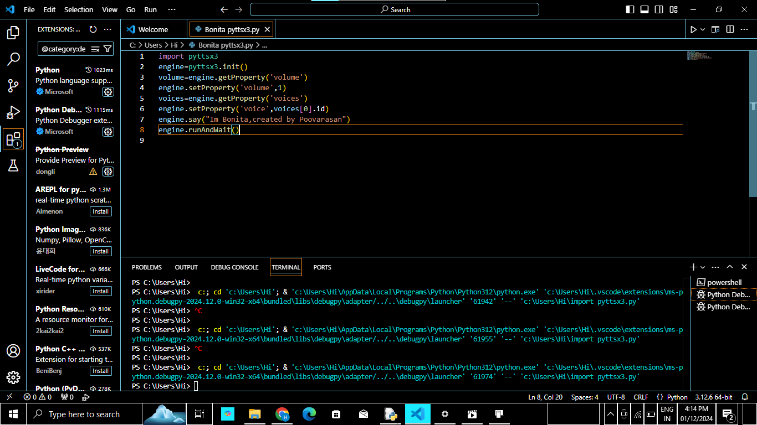Toggle the primary side bar layout button
Image resolution: width=757 pixels, height=425 pixels.
pos(630,9)
